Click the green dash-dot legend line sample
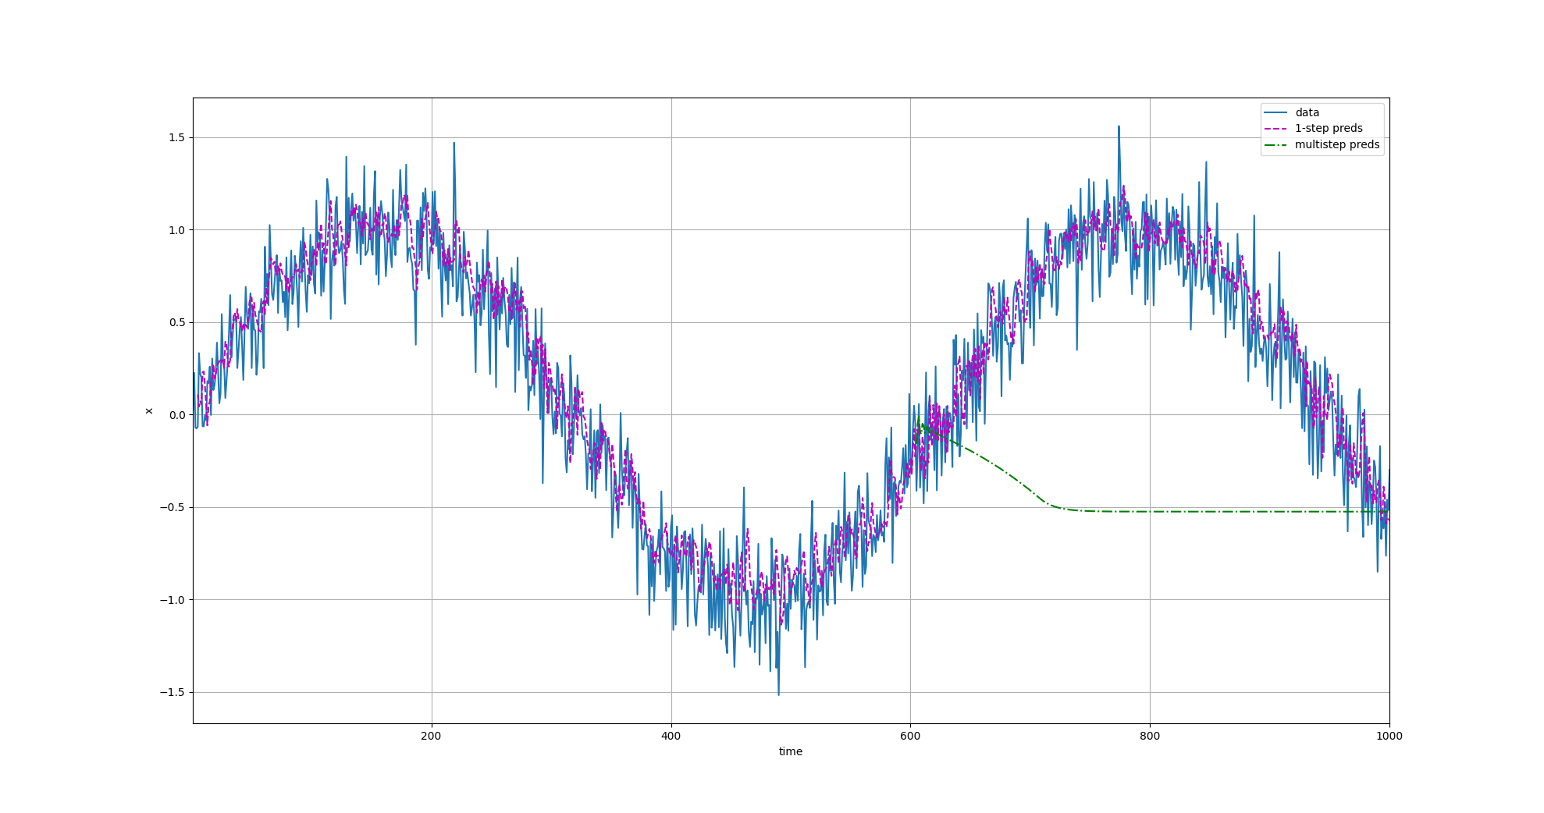Image resolution: width=1544 pixels, height=813 pixels. [x=1275, y=145]
